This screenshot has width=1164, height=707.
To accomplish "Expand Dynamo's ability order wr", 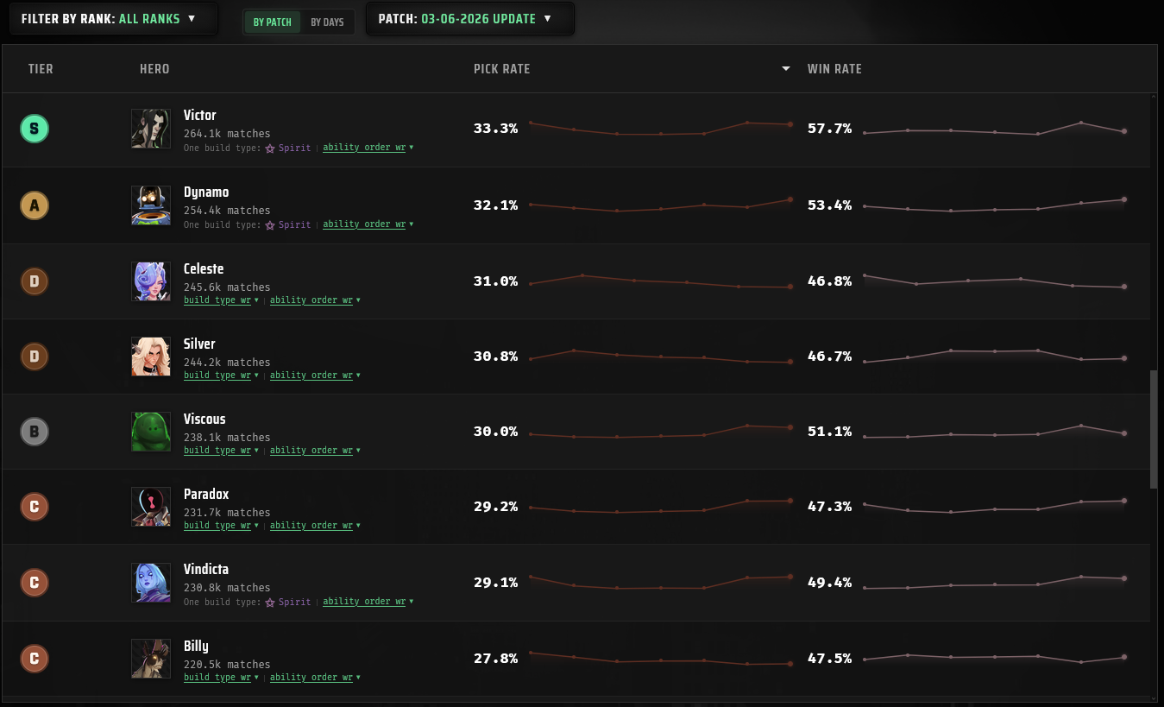I will pyautogui.click(x=368, y=224).
